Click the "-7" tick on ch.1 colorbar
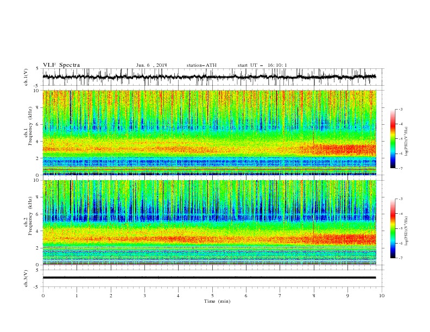 click(x=400, y=168)
